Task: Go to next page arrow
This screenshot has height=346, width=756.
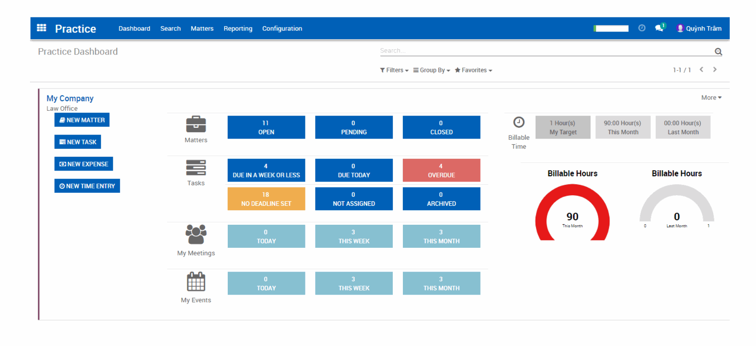Action: (x=715, y=70)
